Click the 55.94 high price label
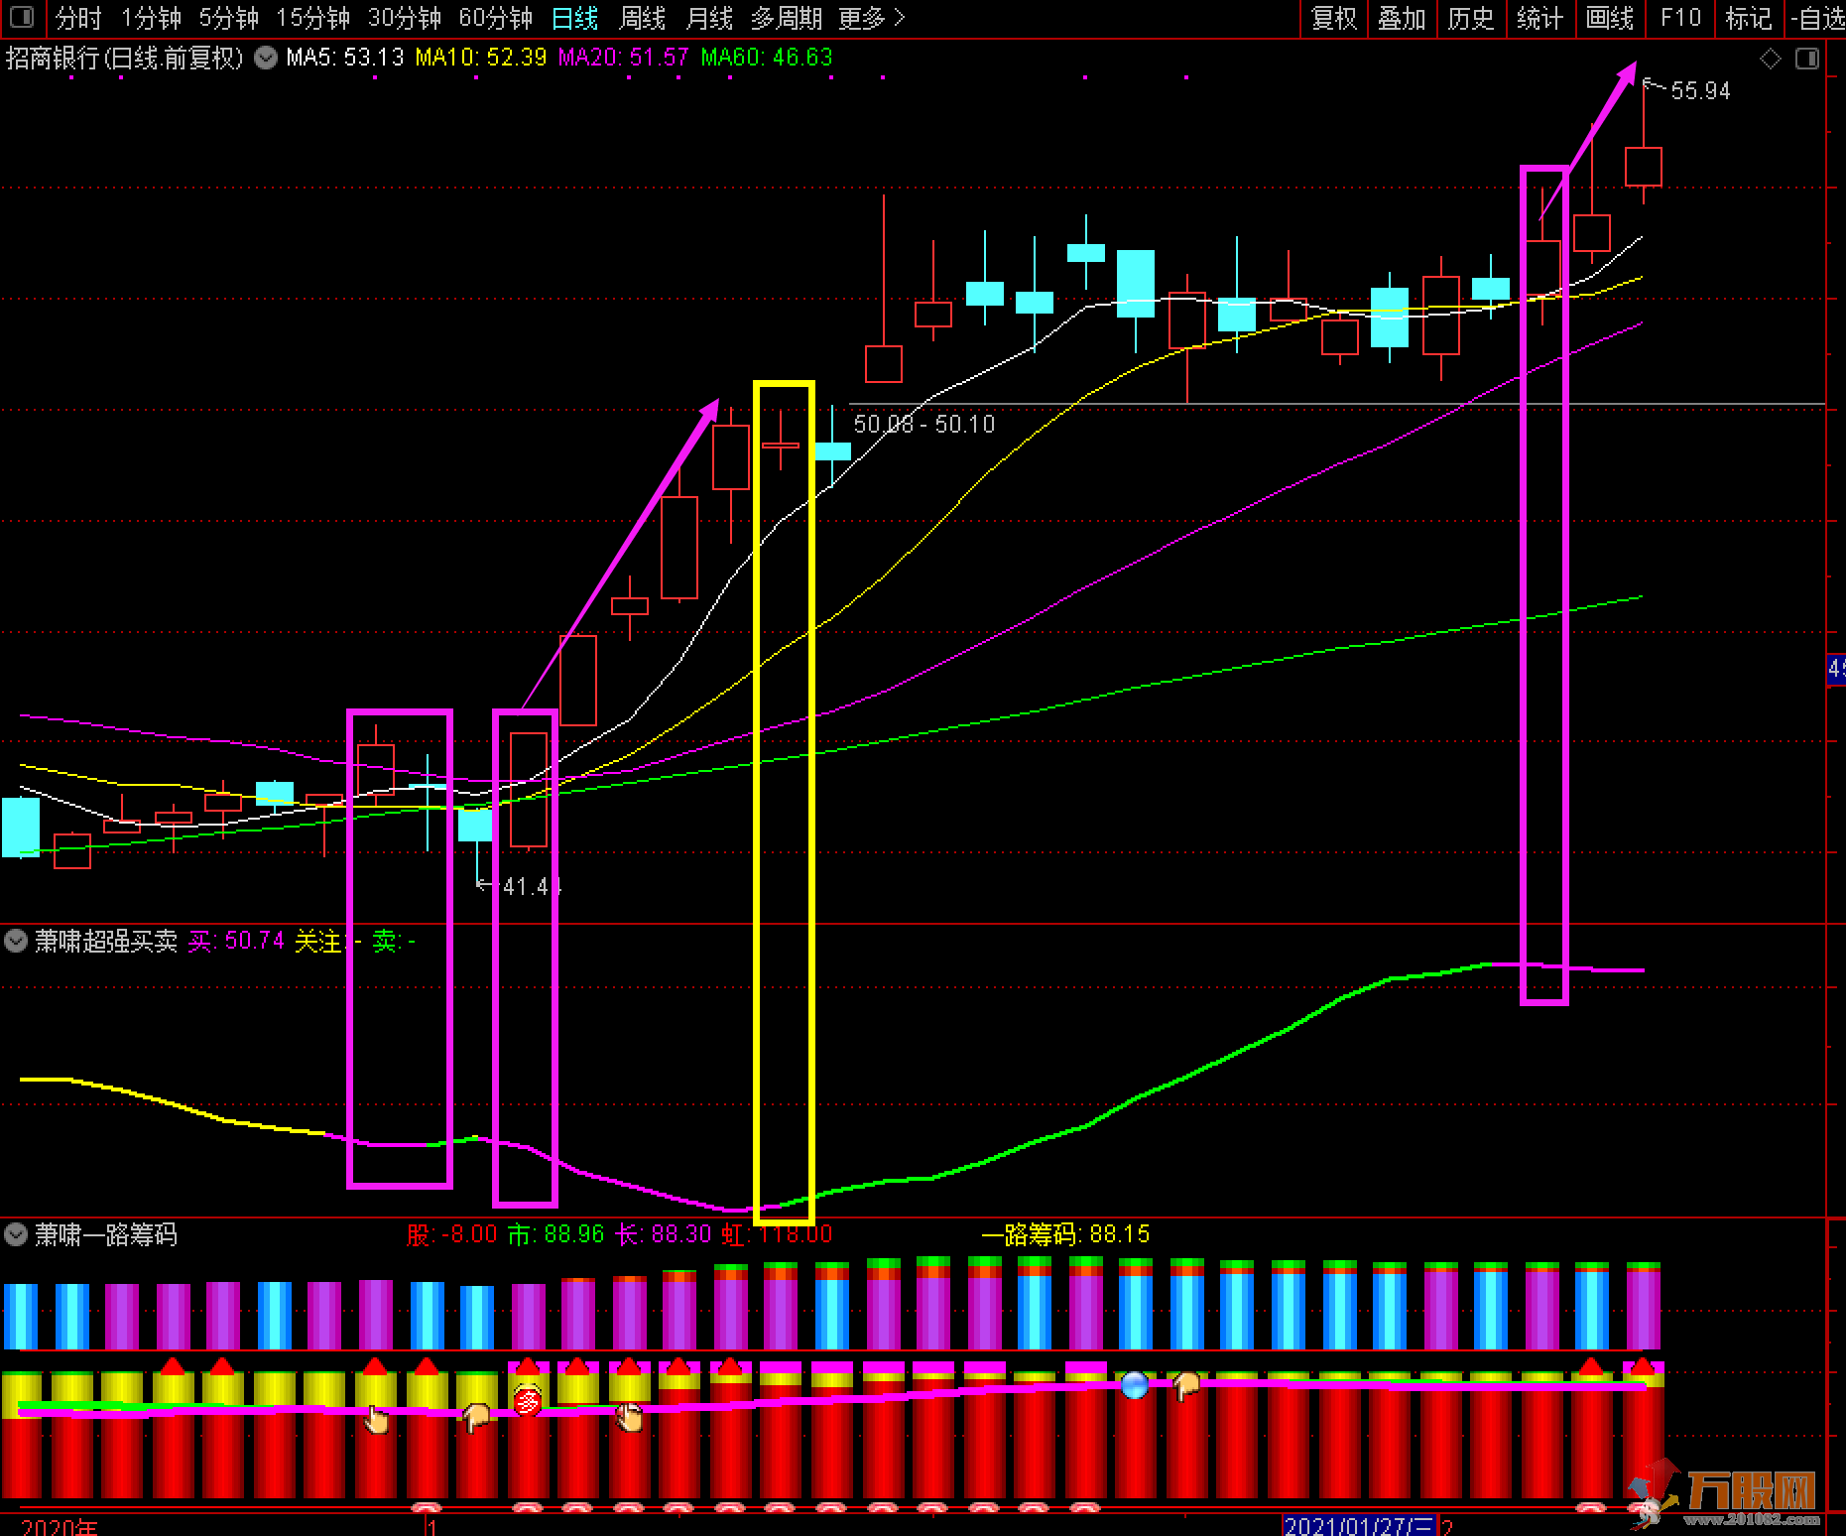Image resolution: width=1846 pixels, height=1536 pixels. click(1700, 91)
